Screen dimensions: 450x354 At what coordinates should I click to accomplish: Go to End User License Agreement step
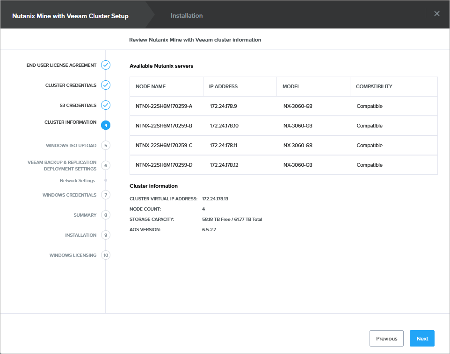(61, 65)
